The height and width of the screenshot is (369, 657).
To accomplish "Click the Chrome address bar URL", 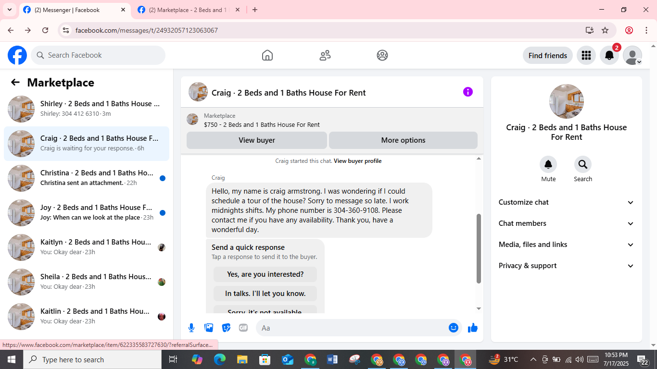I will 147,30.
